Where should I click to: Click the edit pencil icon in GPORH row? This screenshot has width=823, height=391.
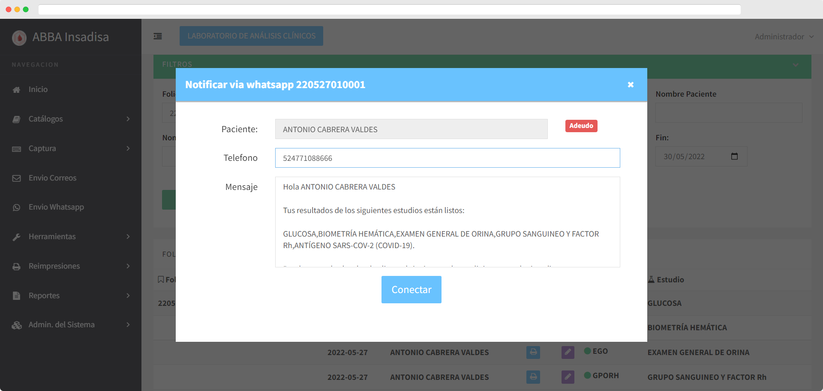point(568,377)
